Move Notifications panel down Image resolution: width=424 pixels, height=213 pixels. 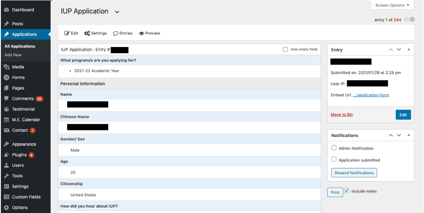399,135
